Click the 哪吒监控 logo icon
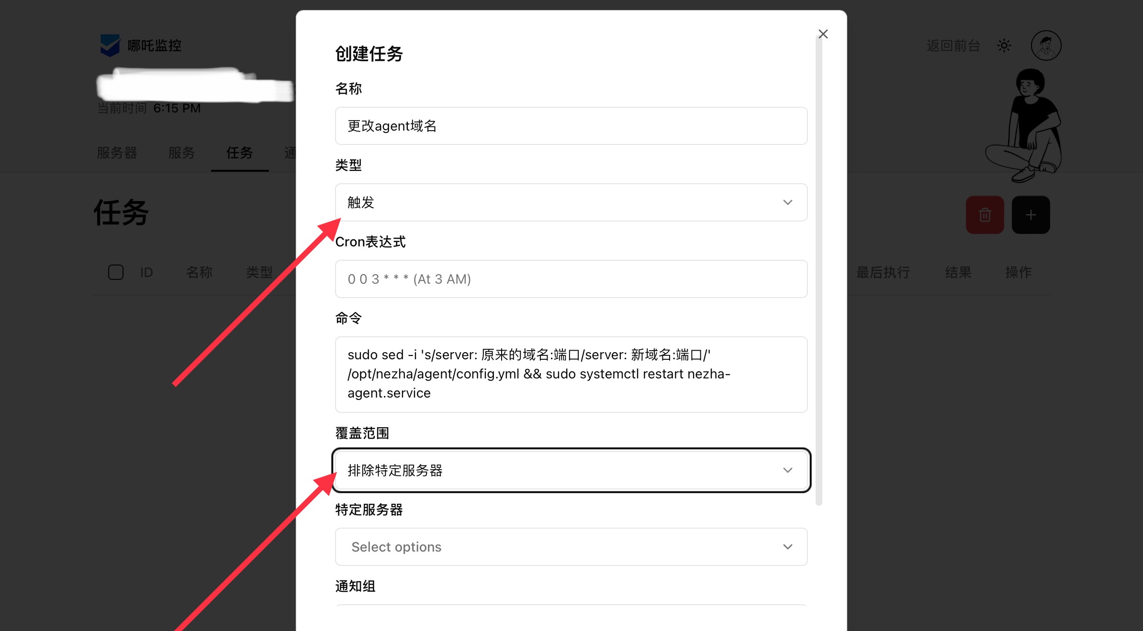This screenshot has height=631, width=1143. (x=110, y=45)
